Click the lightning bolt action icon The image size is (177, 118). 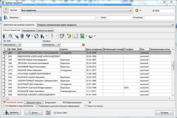52,36
